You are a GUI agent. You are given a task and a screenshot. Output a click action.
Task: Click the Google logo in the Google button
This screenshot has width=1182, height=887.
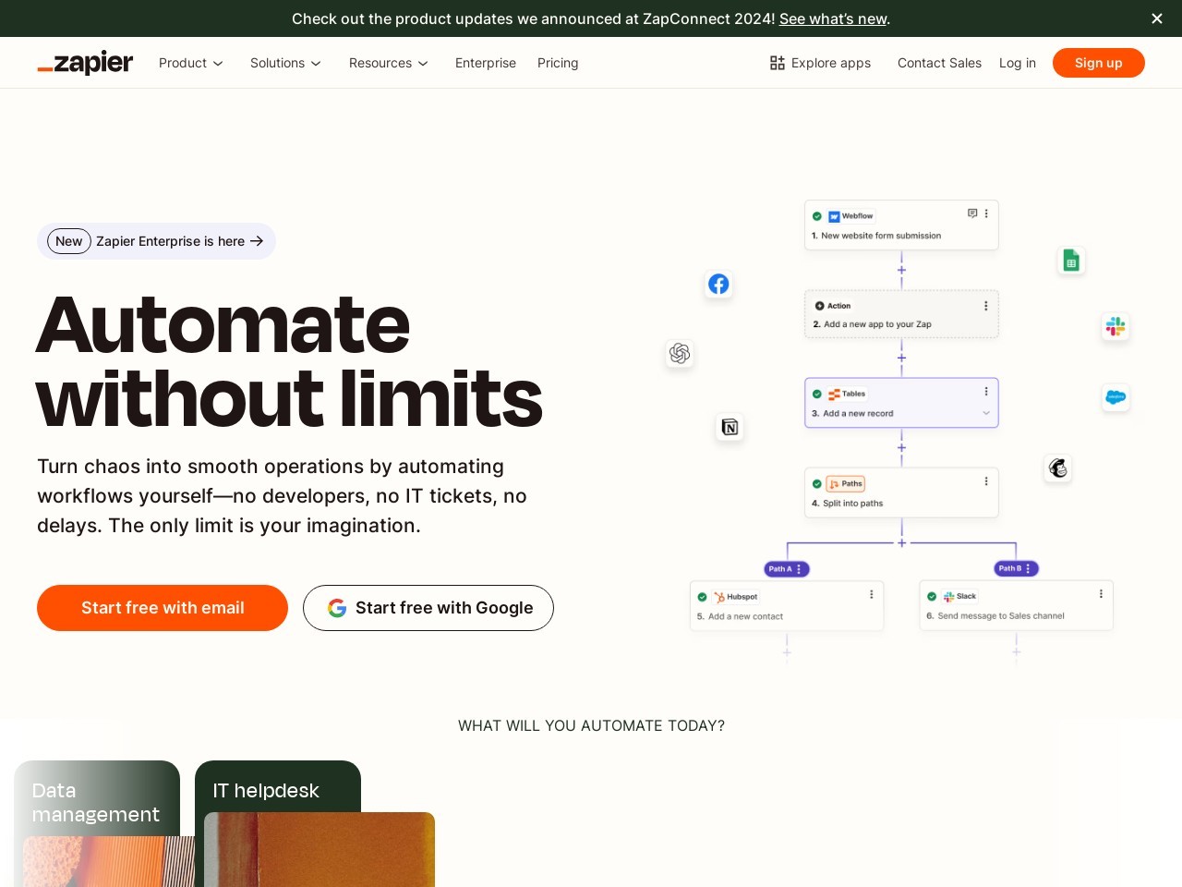pos(337,608)
